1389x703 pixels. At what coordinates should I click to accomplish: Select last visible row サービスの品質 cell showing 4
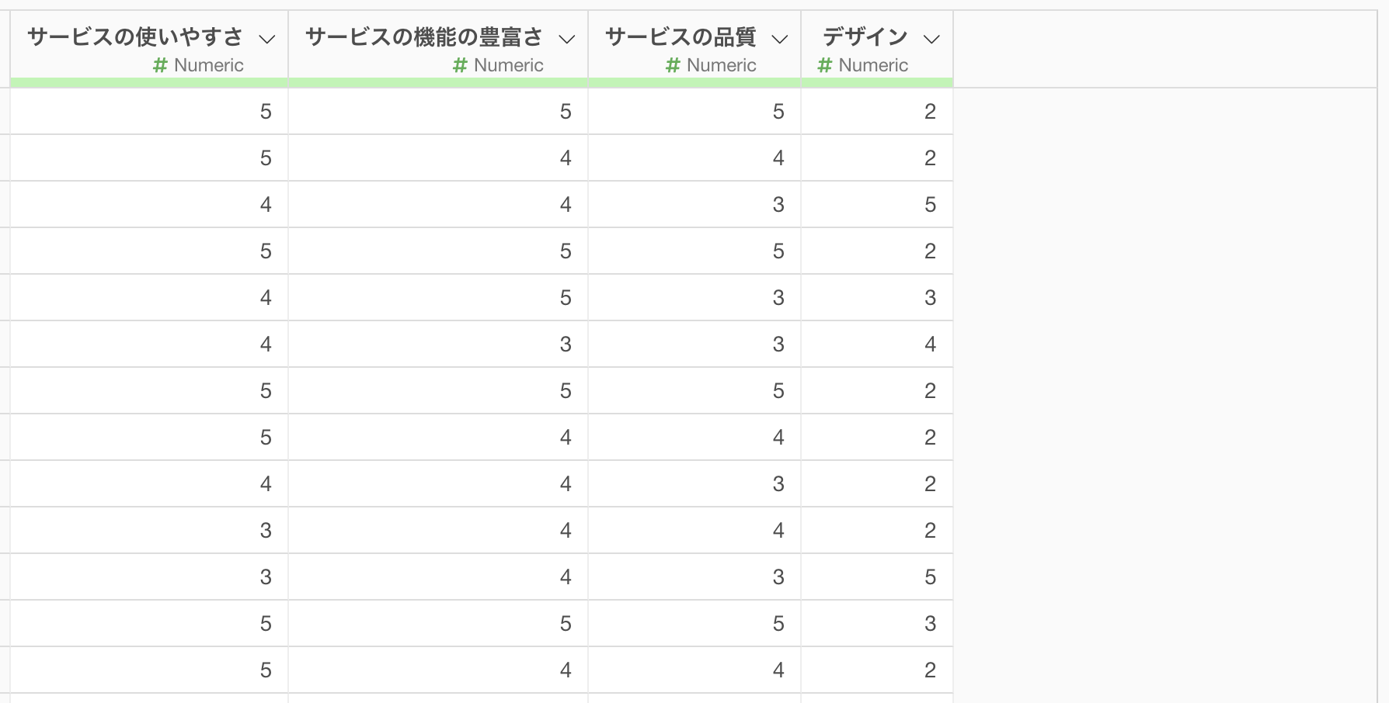694,670
